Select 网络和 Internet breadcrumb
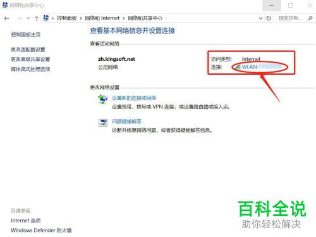This screenshot has height=237, width=316. point(102,18)
